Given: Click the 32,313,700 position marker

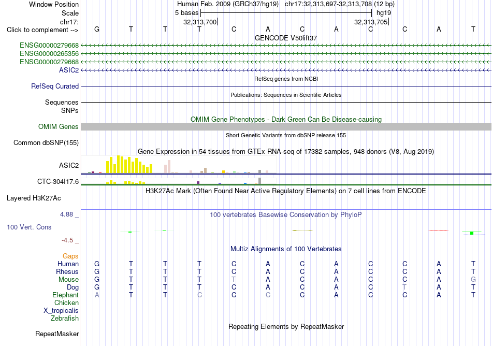Looking at the screenshot, I should (x=200, y=22).
